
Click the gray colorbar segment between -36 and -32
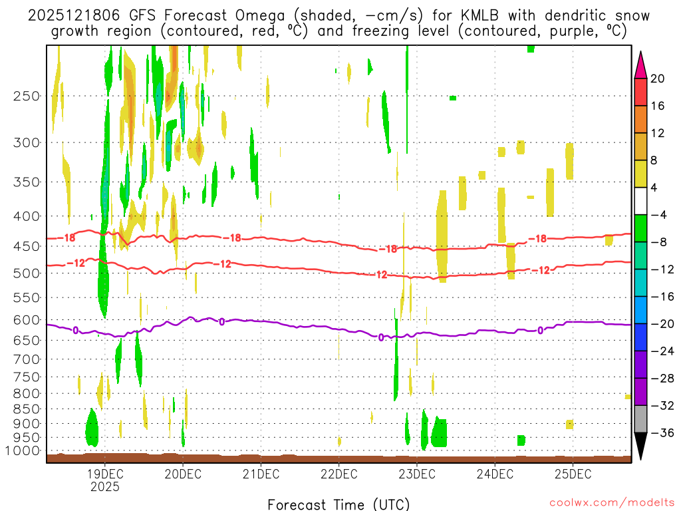[641, 419]
